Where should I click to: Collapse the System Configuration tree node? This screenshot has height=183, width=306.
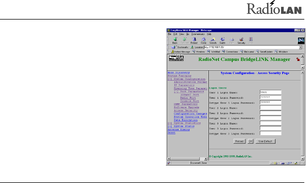pos(170,79)
